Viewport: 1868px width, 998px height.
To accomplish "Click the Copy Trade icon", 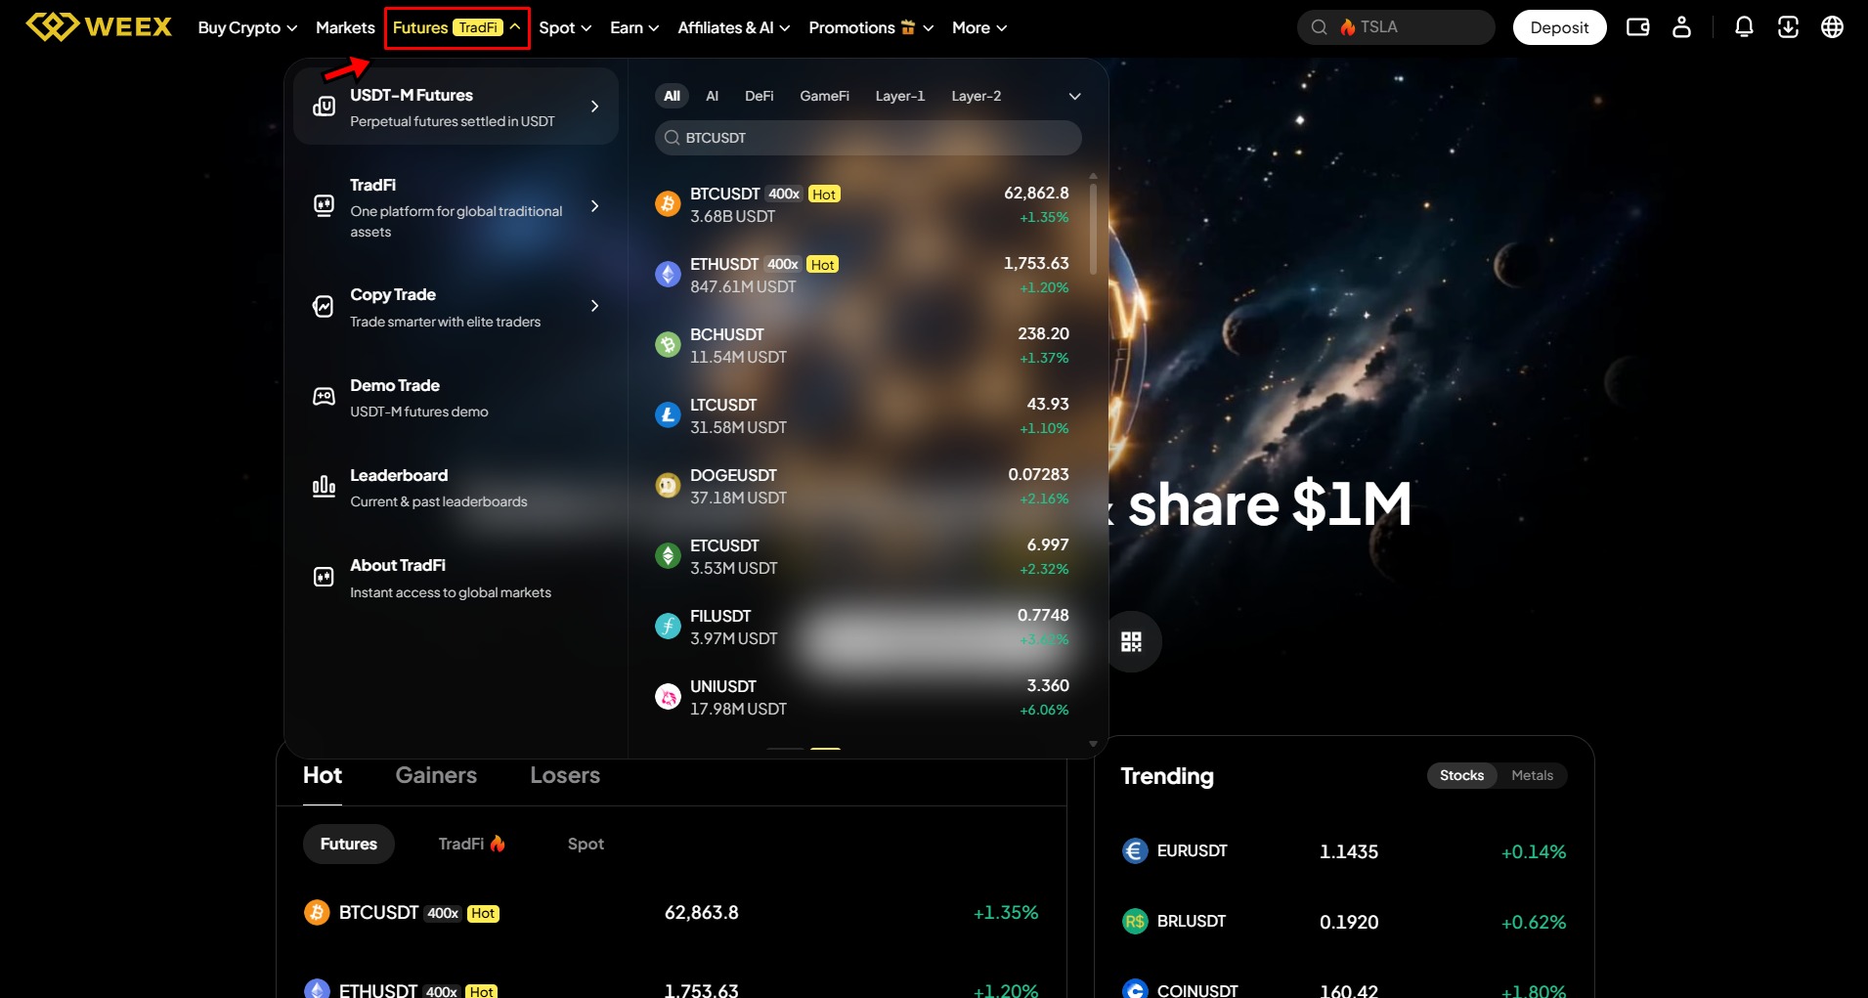I will point(324,306).
